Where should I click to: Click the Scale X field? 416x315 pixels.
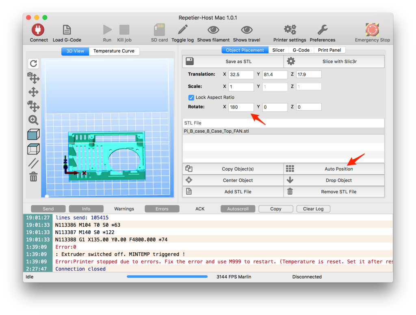(x=241, y=87)
